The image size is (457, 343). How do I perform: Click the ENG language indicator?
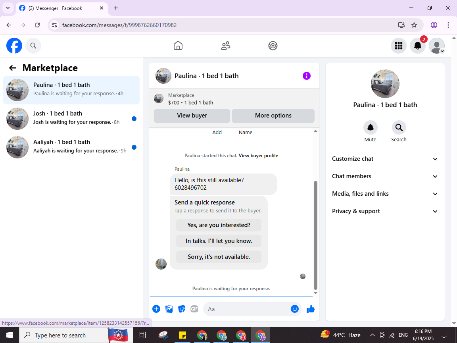tap(403, 335)
